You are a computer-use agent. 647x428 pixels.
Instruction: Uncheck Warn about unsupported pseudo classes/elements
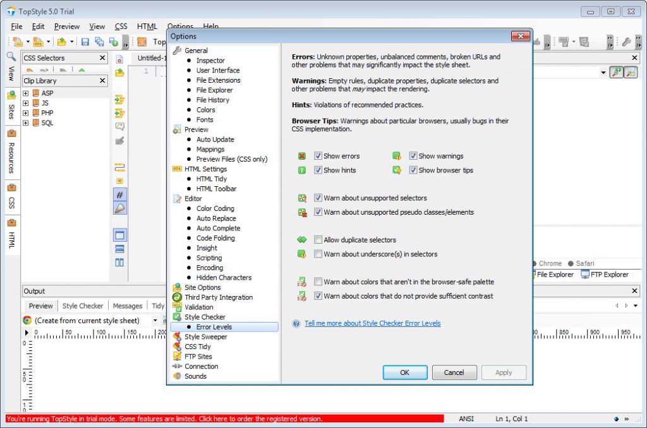tap(318, 212)
